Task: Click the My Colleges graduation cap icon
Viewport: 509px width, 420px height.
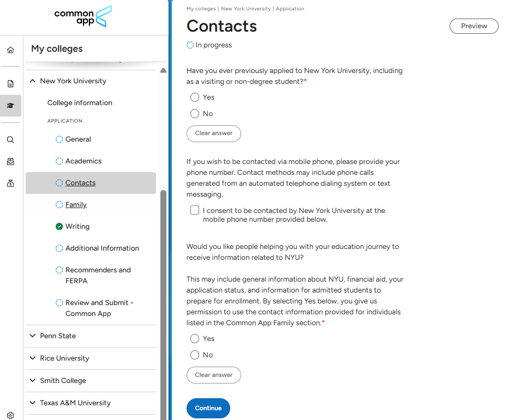Action: (x=10, y=106)
